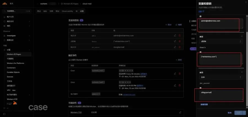Click the jwt_secret value field
Viewport: 248px width, 117px height.
pyautogui.click(x=221, y=95)
